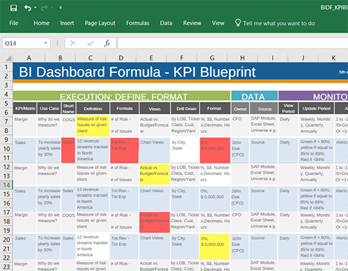
Task: Click the 'Use Case' column heading cell
Action: tap(49, 108)
